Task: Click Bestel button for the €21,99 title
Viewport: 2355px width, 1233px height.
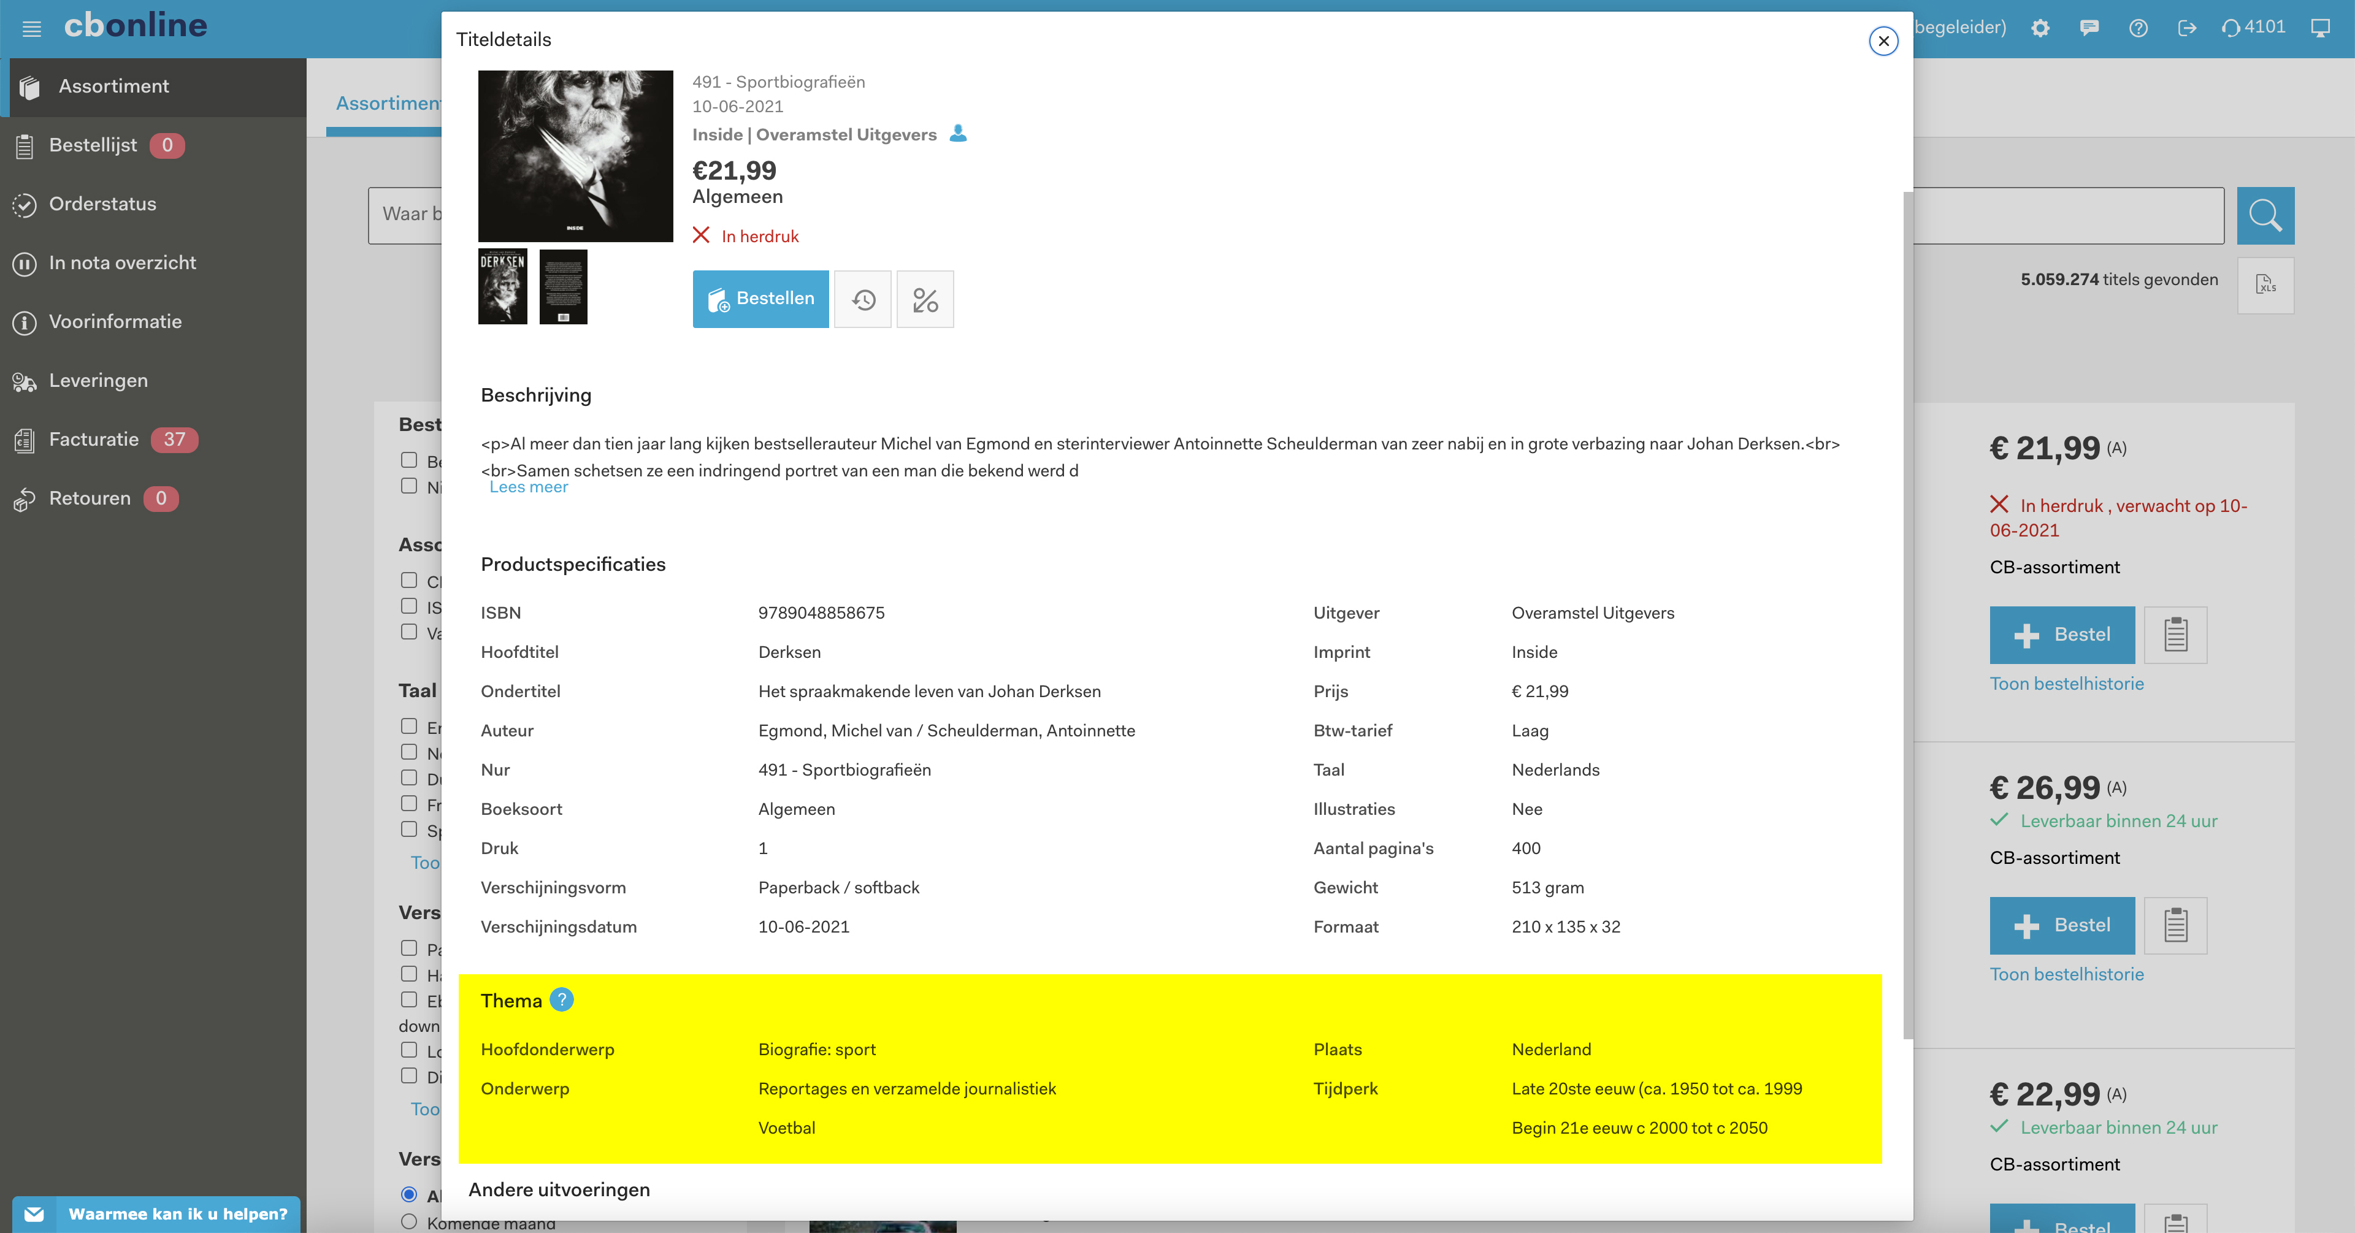Action: point(2062,635)
